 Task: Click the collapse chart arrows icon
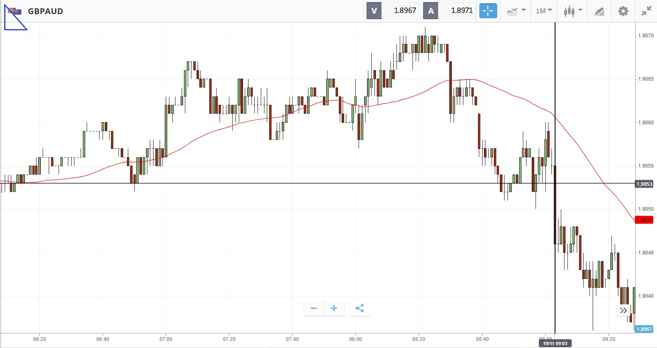[646, 11]
